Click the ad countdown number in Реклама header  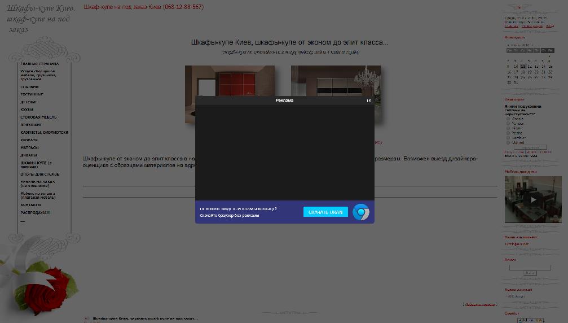click(x=368, y=101)
